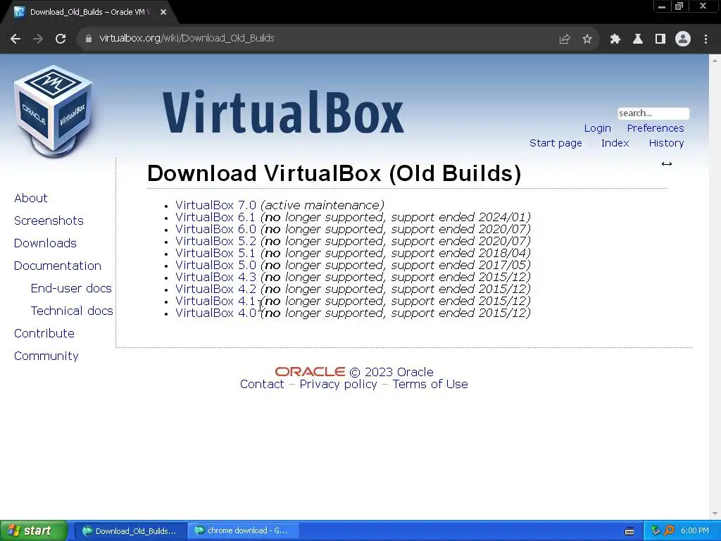Reload the page with the refresh icon
721x541 pixels.
click(61, 39)
